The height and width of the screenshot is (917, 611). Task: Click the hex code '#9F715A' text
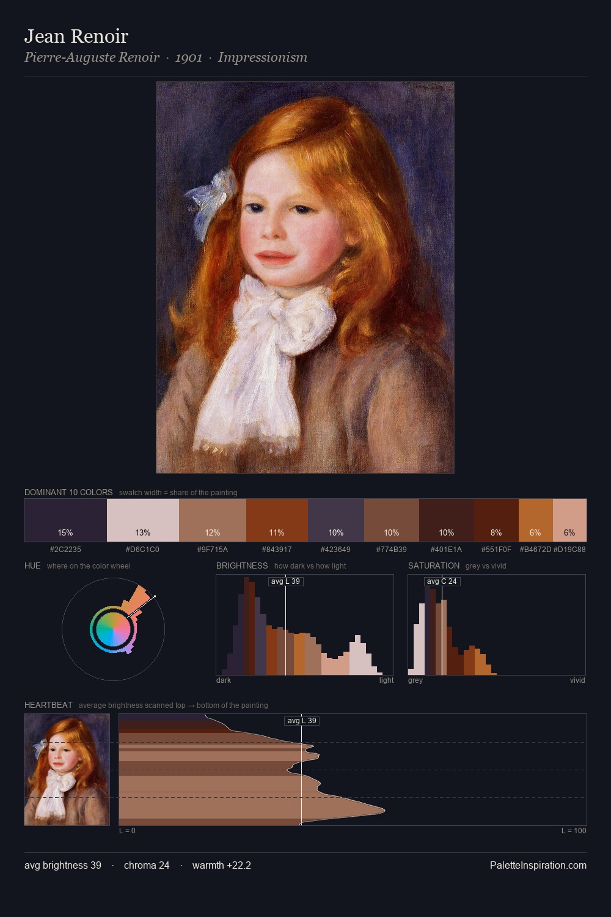point(213,550)
